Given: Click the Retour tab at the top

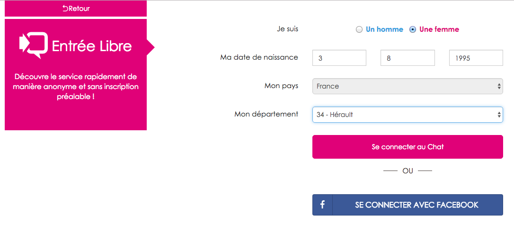Looking at the screenshot, I should click(76, 9).
